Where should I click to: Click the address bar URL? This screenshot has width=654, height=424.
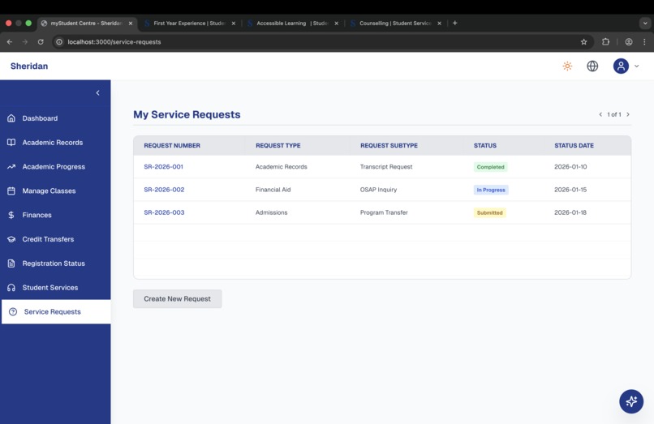pos(114,41)
